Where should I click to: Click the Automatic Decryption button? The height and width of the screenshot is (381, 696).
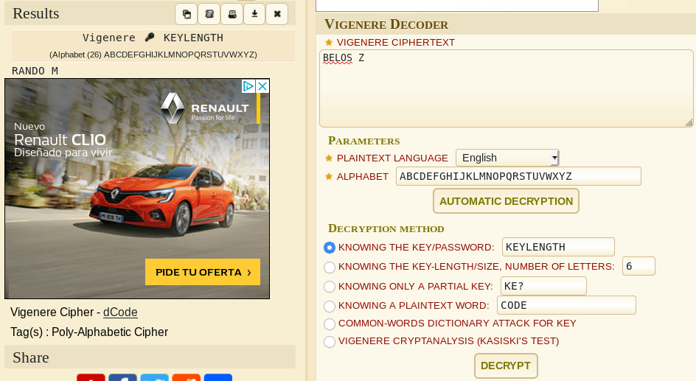[506, 201]
